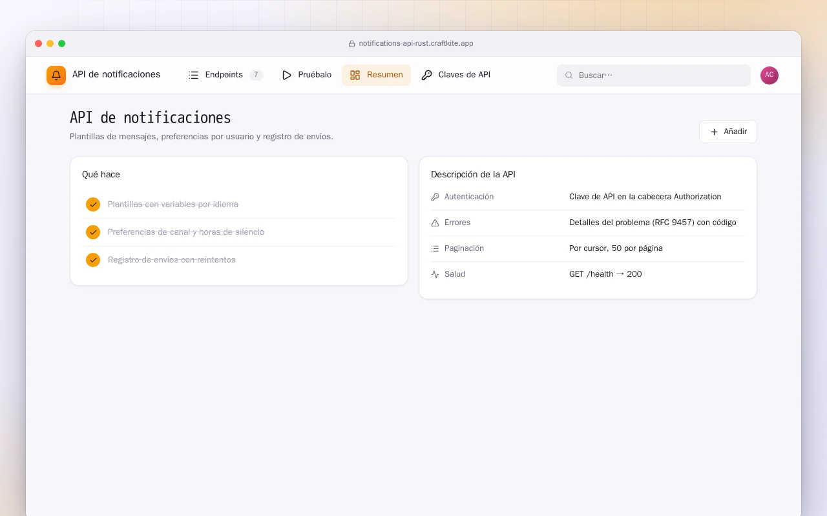Click the API de notificaciones header title
827x516 pixels.
point(116,75)
